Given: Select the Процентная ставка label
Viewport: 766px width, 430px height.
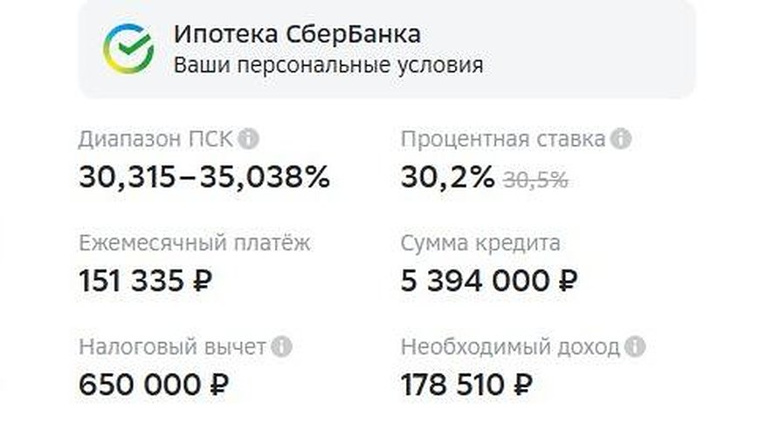Looking at the screenshot, I should [503, 139].
